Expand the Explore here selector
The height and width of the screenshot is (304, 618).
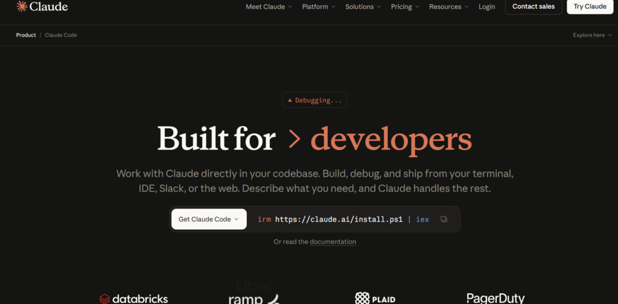point(592,35)
